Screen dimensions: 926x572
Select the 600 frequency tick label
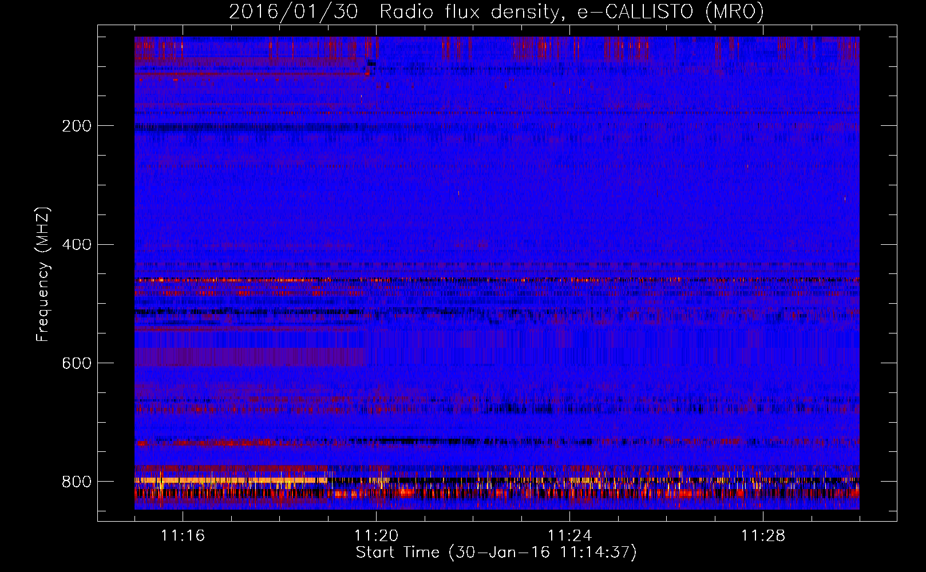pyautogui.click(x=77, y=364)
